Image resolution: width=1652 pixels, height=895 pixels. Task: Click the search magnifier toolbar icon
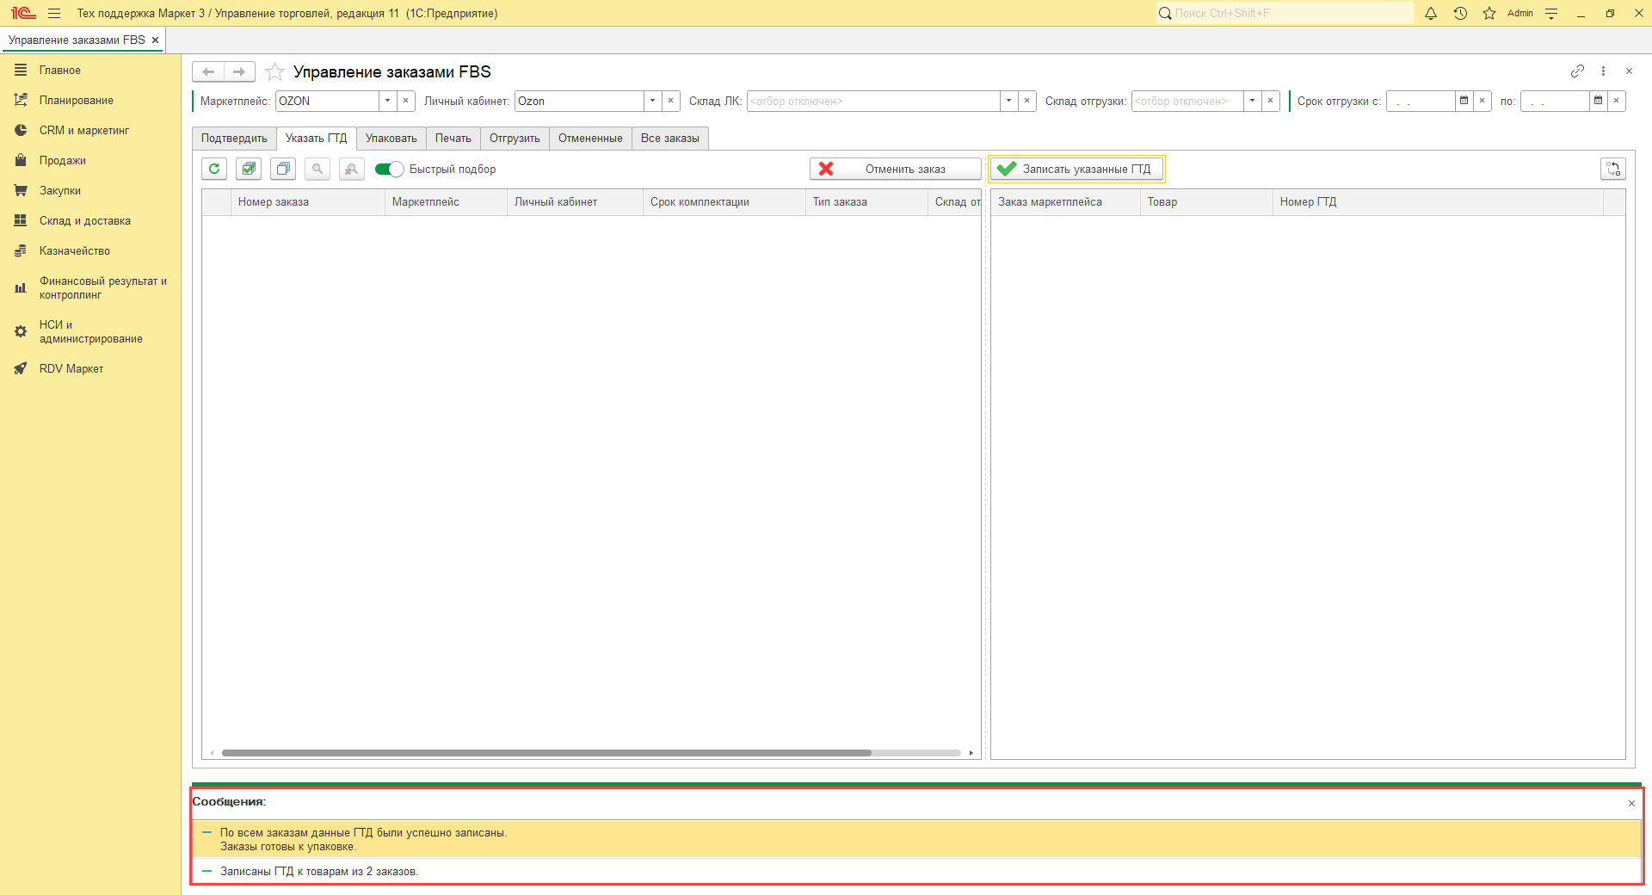(x=317, y=169)
